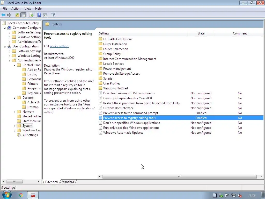Collapse the Control Panel tree node

pos(14,65)
